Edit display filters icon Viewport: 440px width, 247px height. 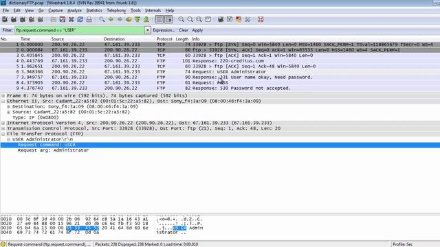point(230,19)
